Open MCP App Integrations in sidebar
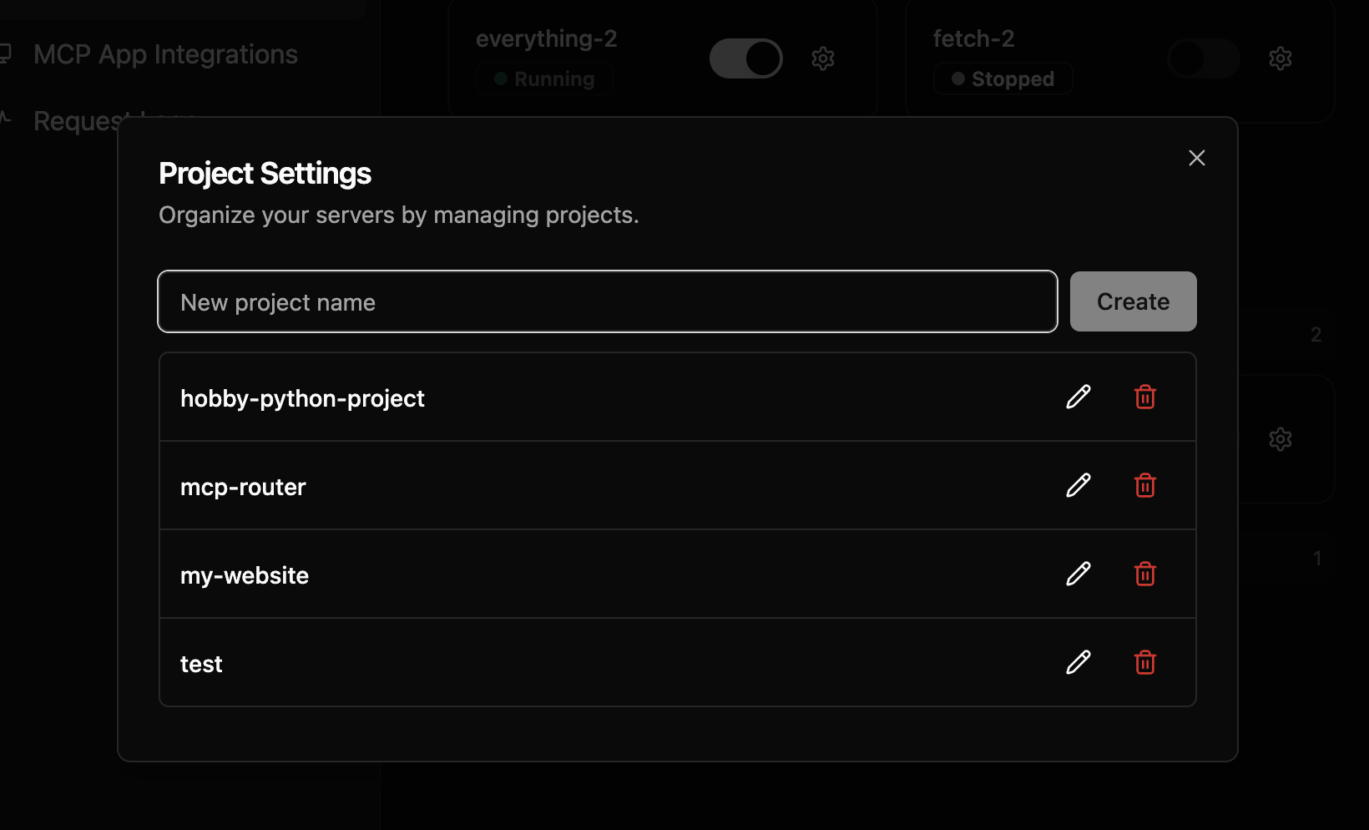 coord(165,54)
